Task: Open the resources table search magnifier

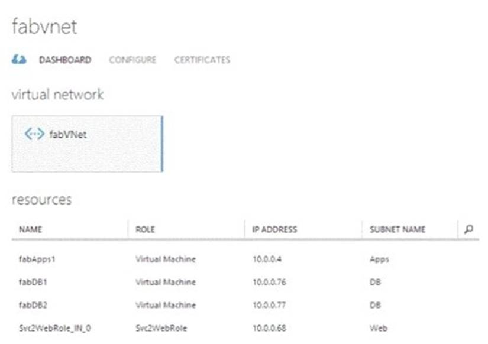Action: click(x=469, y=229)
